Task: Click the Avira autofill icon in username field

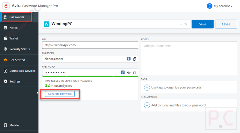Action: click(x=129, y=59)
